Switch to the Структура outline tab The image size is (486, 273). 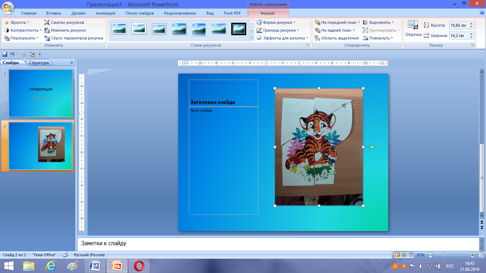point(39,63)
